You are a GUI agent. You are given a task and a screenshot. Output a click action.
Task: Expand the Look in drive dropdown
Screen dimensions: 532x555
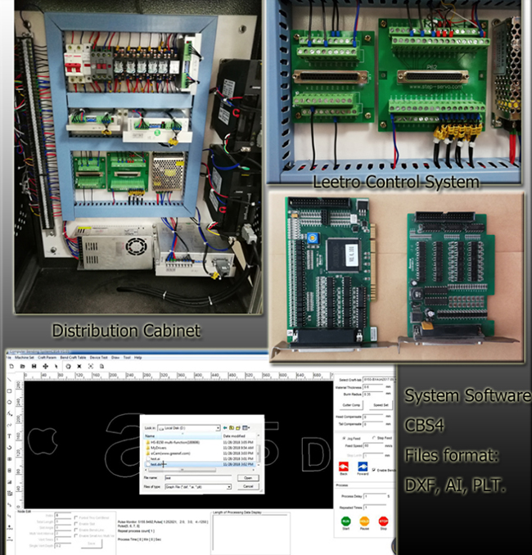[218, 427]
